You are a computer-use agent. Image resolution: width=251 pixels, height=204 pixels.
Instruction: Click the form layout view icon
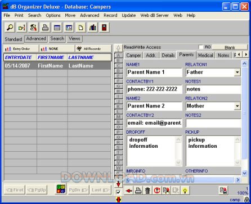coord(69,28)
